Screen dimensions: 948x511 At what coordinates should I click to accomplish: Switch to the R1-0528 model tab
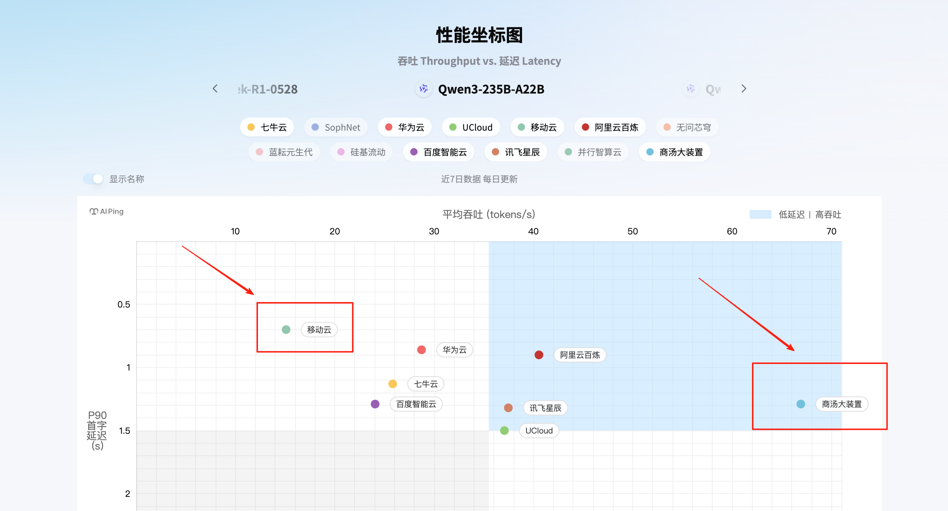(x=268, y=89)
